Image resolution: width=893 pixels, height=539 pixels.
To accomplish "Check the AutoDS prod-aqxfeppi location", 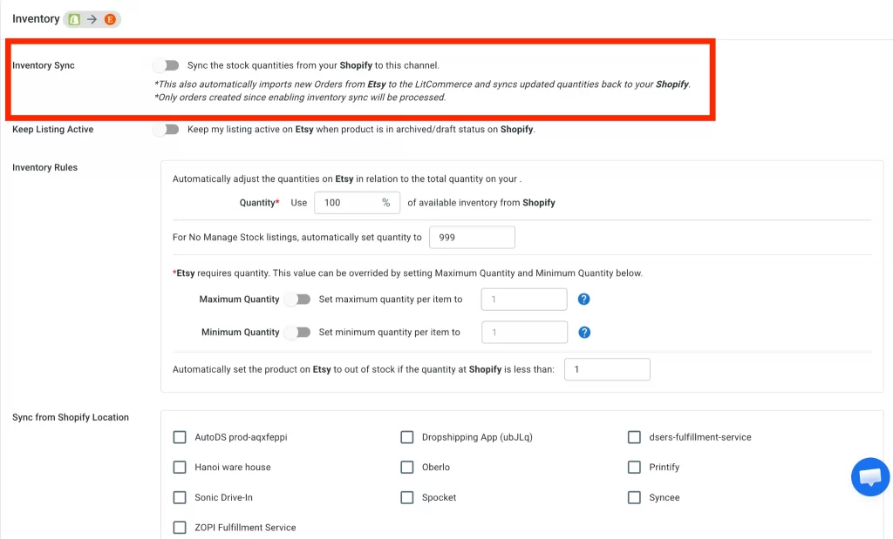I will click(x=180, y=437).
